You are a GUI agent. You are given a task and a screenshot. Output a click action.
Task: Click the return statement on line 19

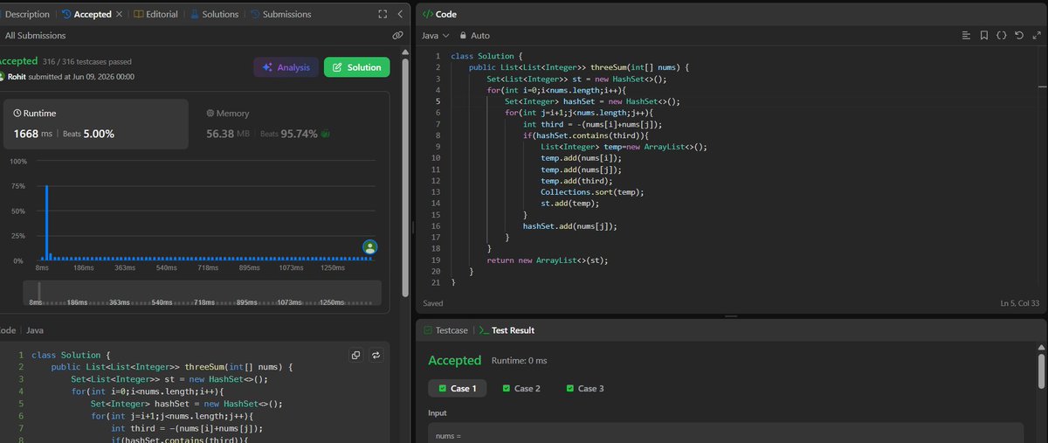[548, 260]
